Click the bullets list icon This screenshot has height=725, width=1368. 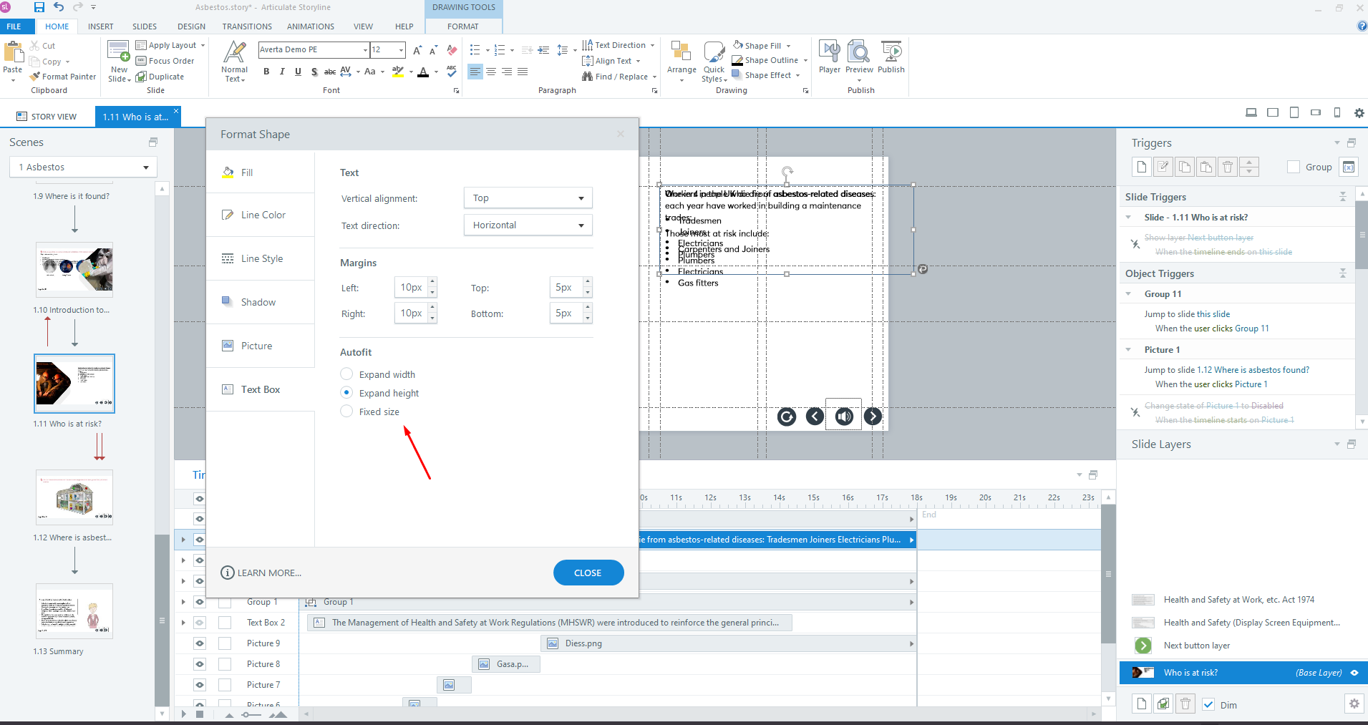tap(475, 50)
